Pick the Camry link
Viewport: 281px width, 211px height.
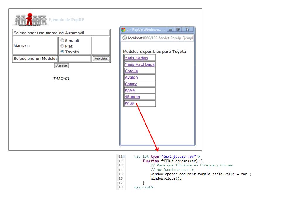pos(131,84)
